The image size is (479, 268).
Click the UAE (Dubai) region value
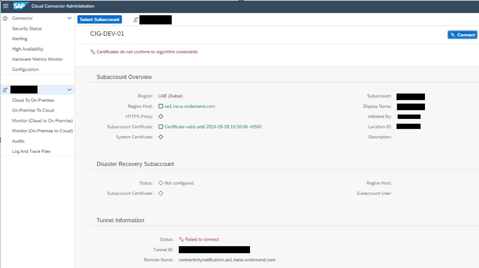point(171,96)
